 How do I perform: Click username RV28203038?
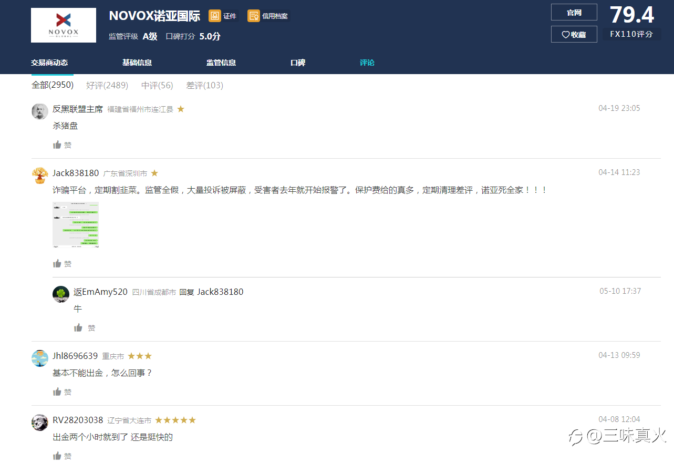pyautogui.click(x=78, y=420)
